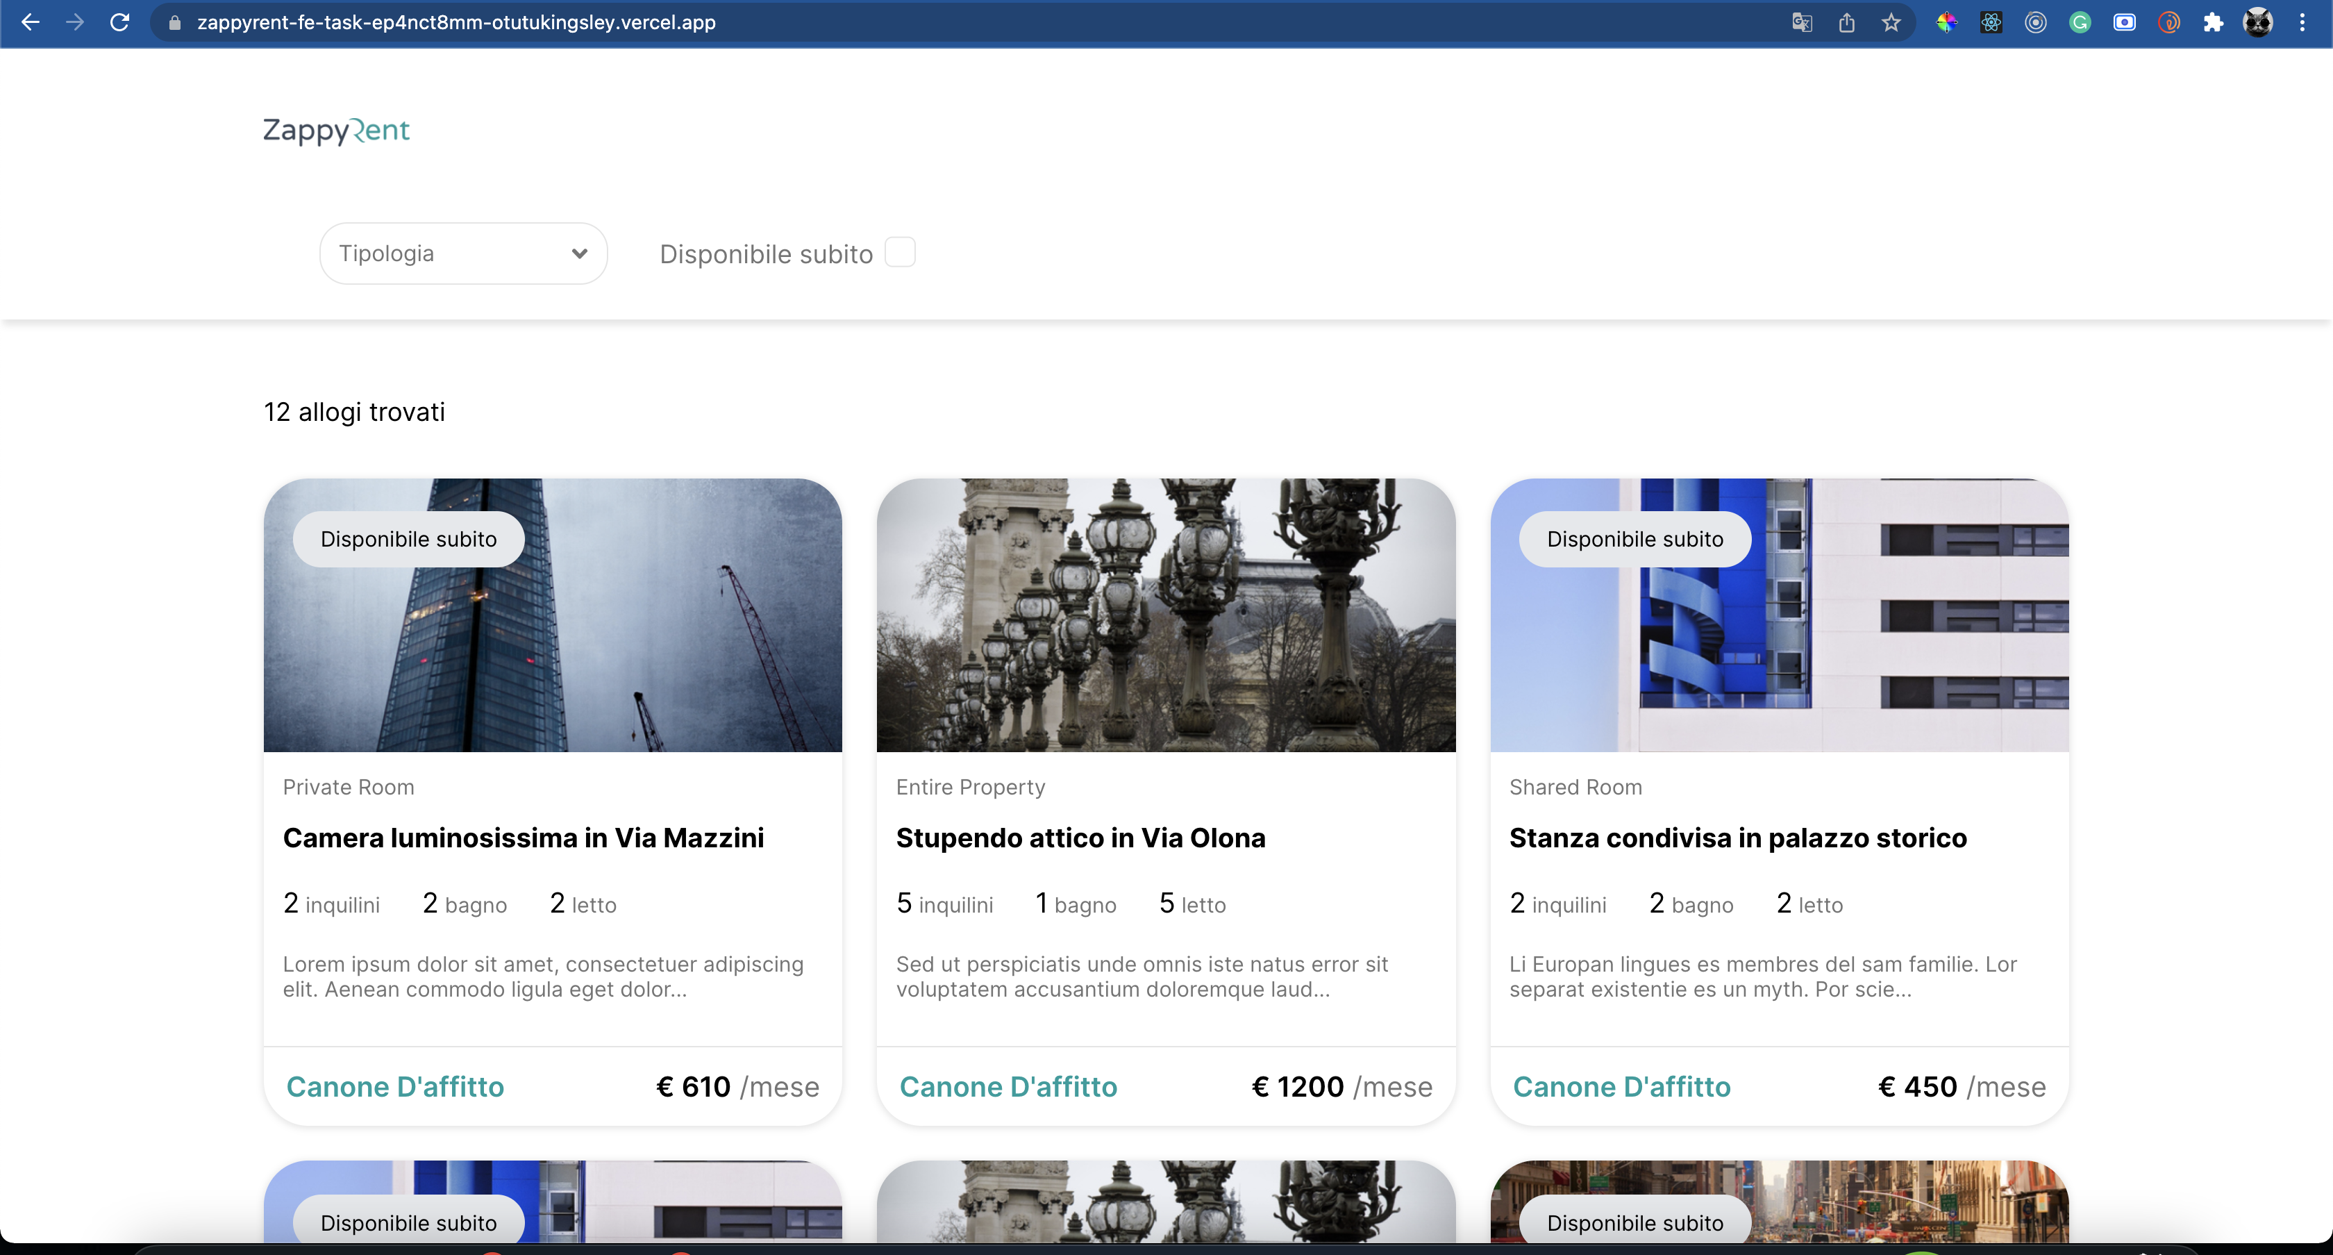Viewport: 2333px width, 1255px height.
Task: Bookmark this page with star icon
Action: 1891,23
